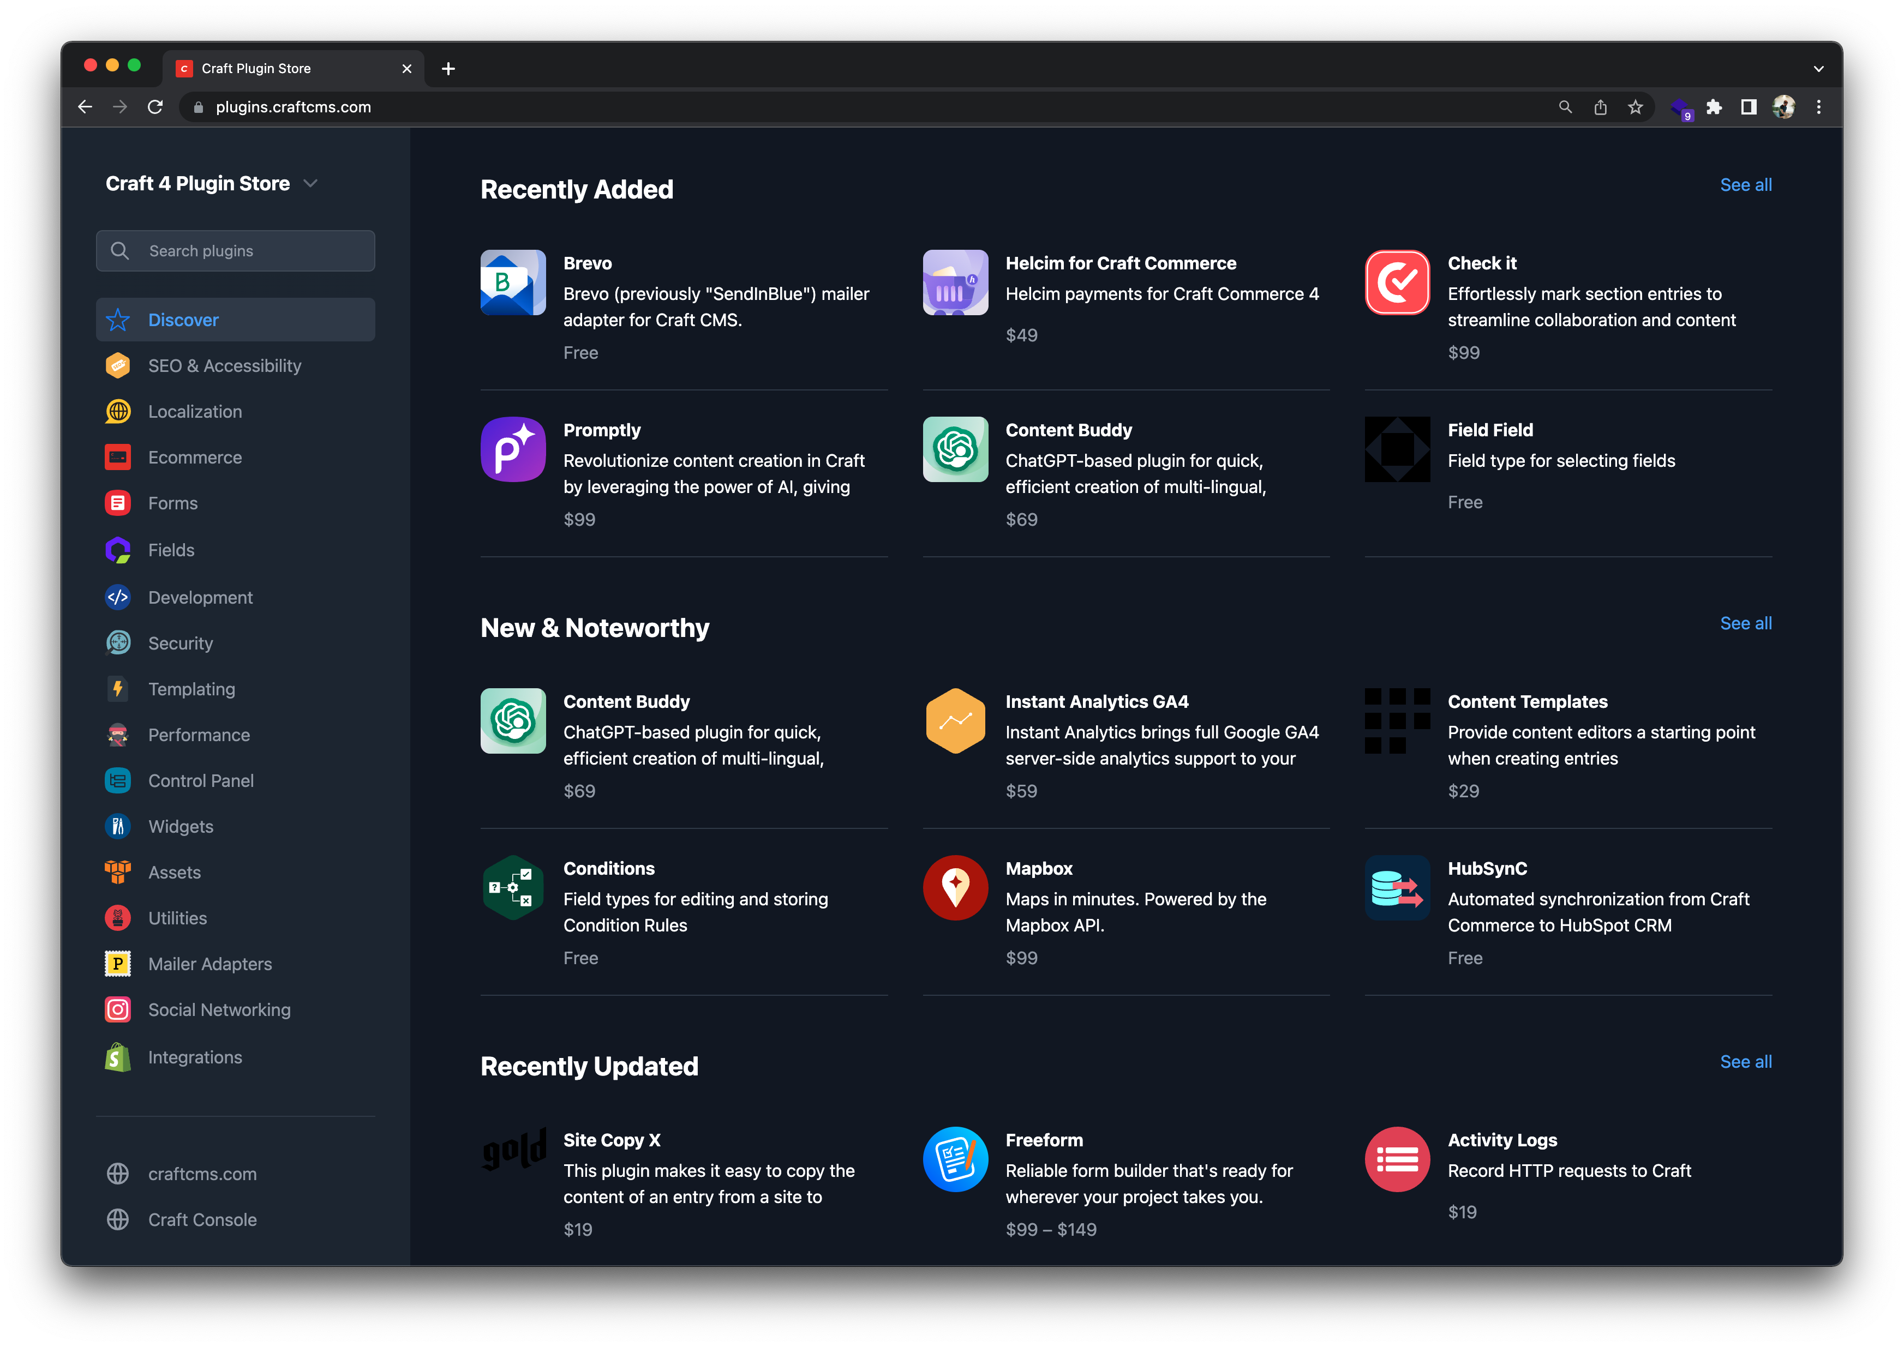Click the Fields purple hexagon icon

(x=118, y=550)
